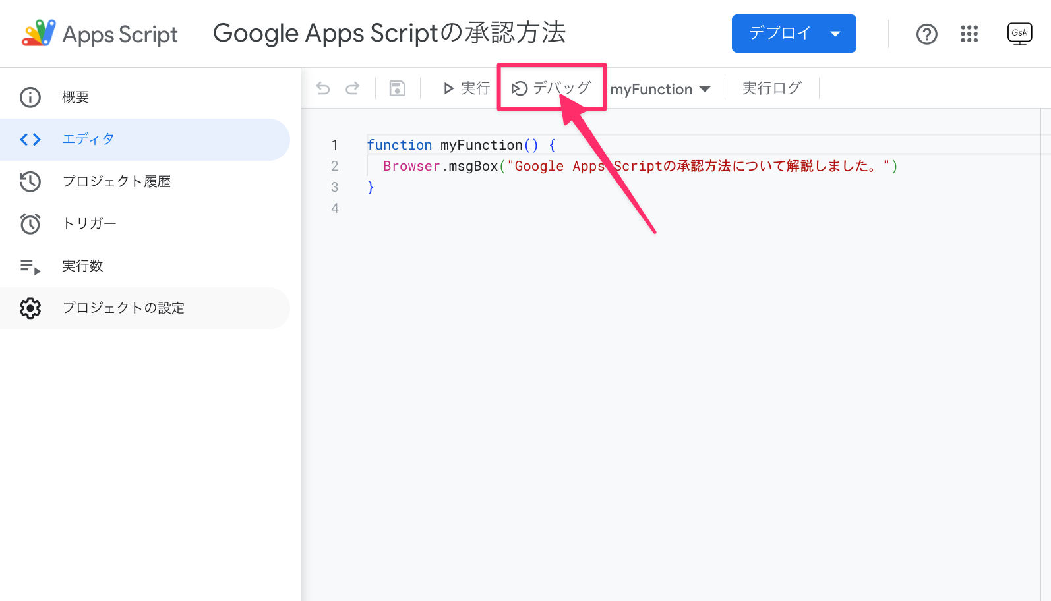
Task: Open the 概要 overview page
Action: (x=145, y=97)
